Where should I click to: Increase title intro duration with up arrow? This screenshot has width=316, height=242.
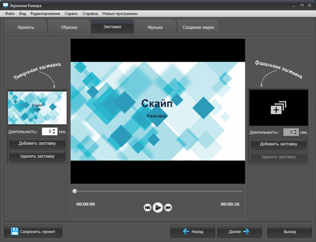[54, 130]
